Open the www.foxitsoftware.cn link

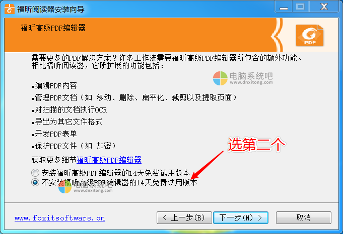(x=60, y=218)
